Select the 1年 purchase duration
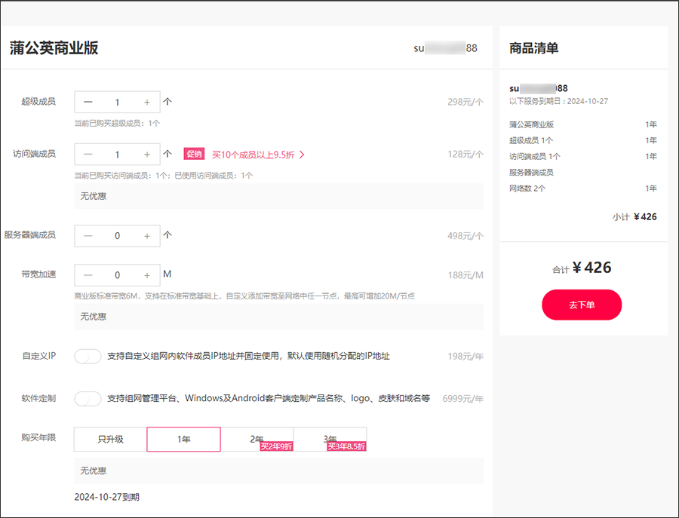Screen dimensions: 679x518 coord(183,440)
